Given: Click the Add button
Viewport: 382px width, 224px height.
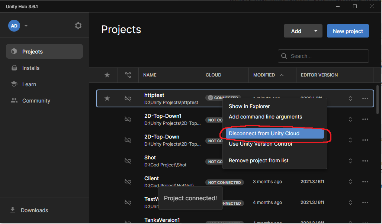Looking at the screenshot, I should pos(296,31).
